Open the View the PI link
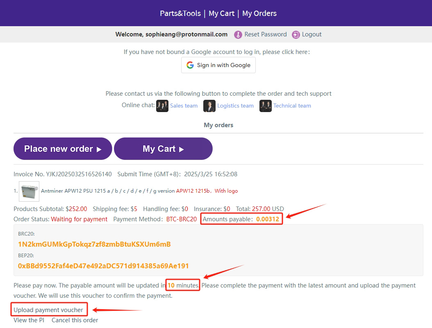The height and width of the screenshot is (328, 432). [29, 320]
